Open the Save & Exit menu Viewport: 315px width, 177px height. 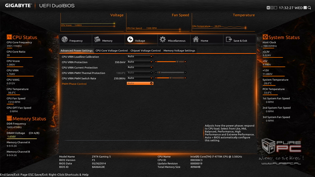239,39
